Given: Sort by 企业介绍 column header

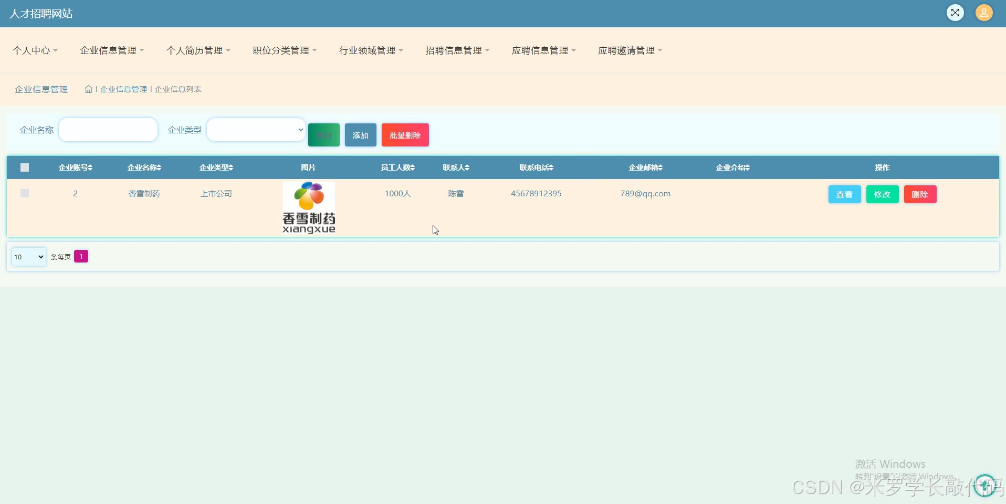Looking at the screenshot, I should [732, 167].
